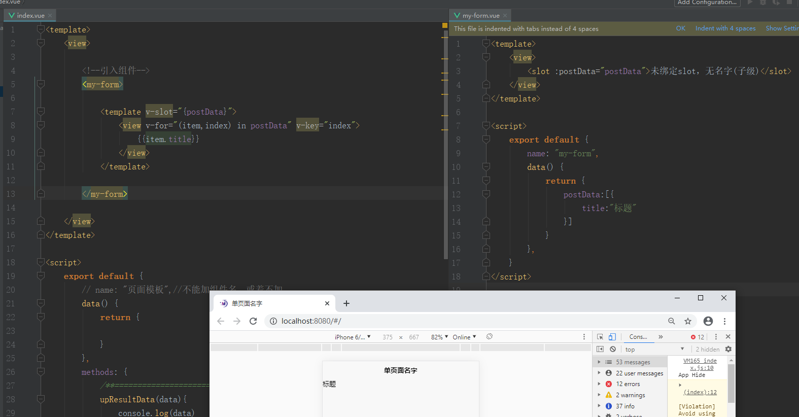799x417 pixels.
Task: Reload the page in the browser
Action: pos(253,321)
